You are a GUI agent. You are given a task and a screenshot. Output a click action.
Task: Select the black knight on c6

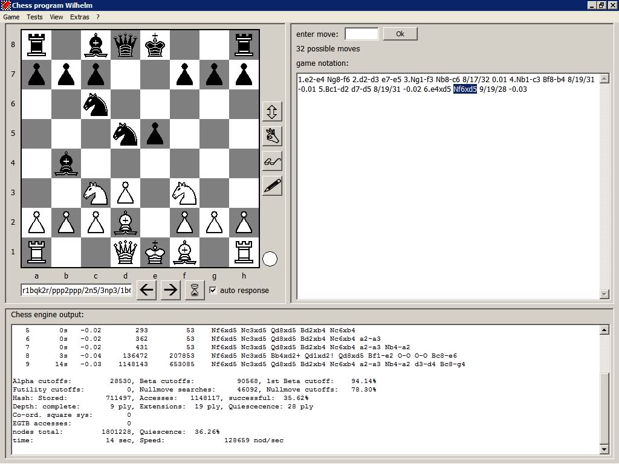click(x=96, y=104)
